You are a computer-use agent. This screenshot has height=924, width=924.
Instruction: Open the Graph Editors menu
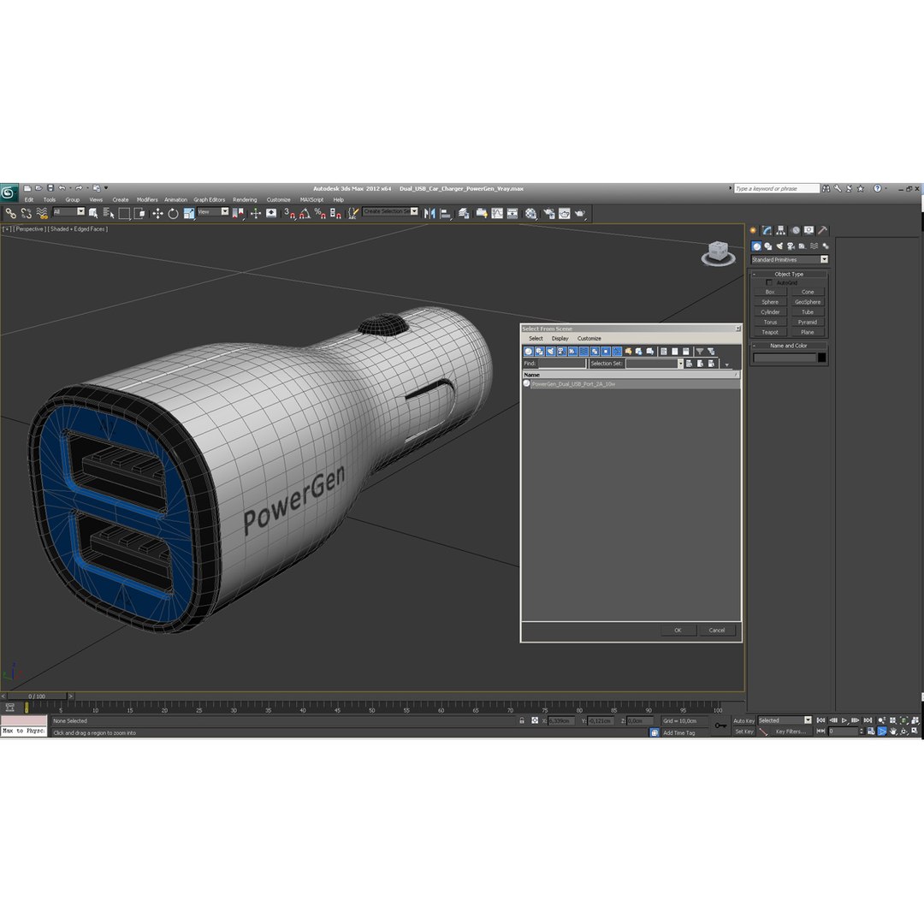(210, 199)
